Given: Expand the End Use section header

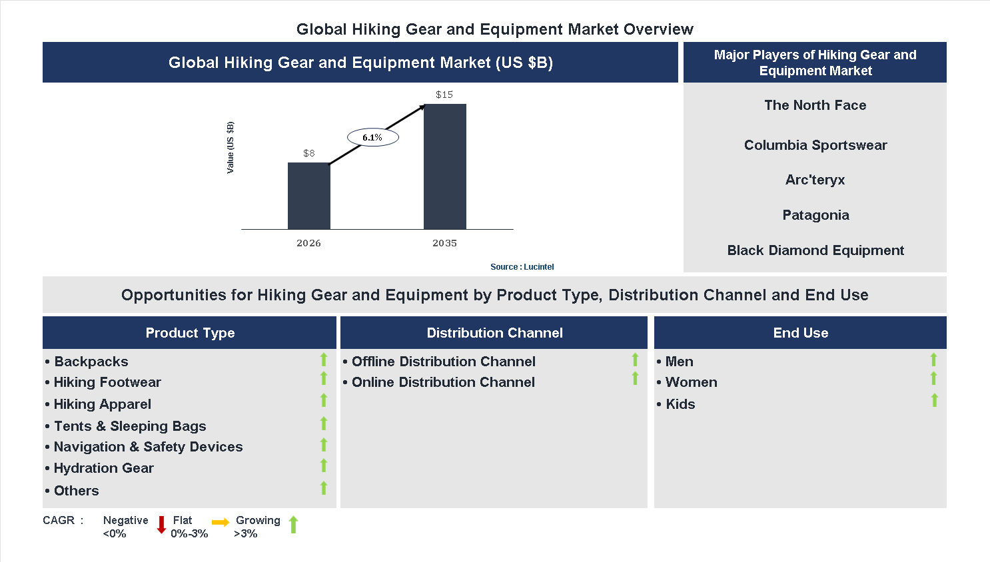Looking at the screenshot, I should 800,332.
